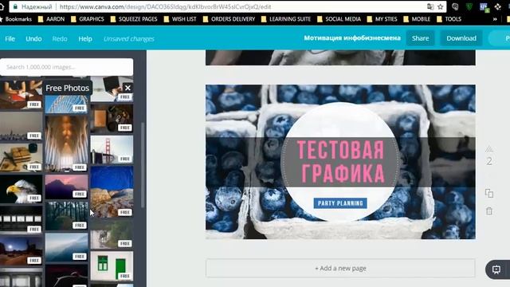Close the Free Photos panel

click(x=127, y=88)
